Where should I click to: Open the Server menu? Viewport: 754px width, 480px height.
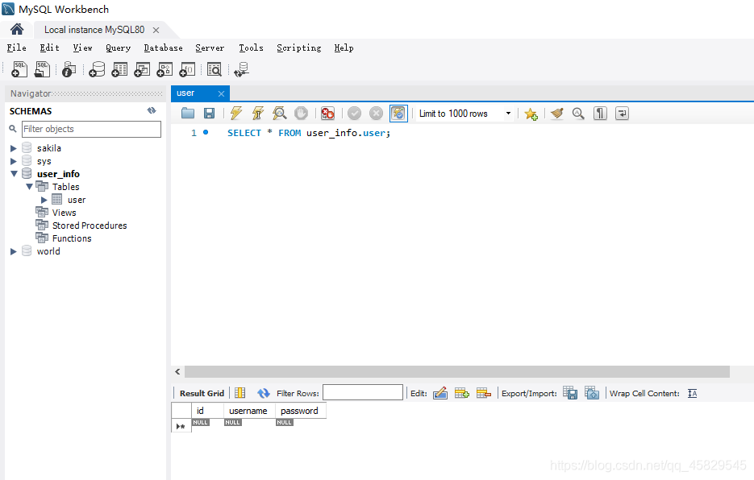coord(210,48)
